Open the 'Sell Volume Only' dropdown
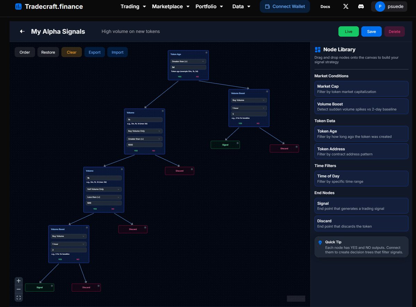The image size is (416, 307). pyautogui.click(x=104, y=189)
